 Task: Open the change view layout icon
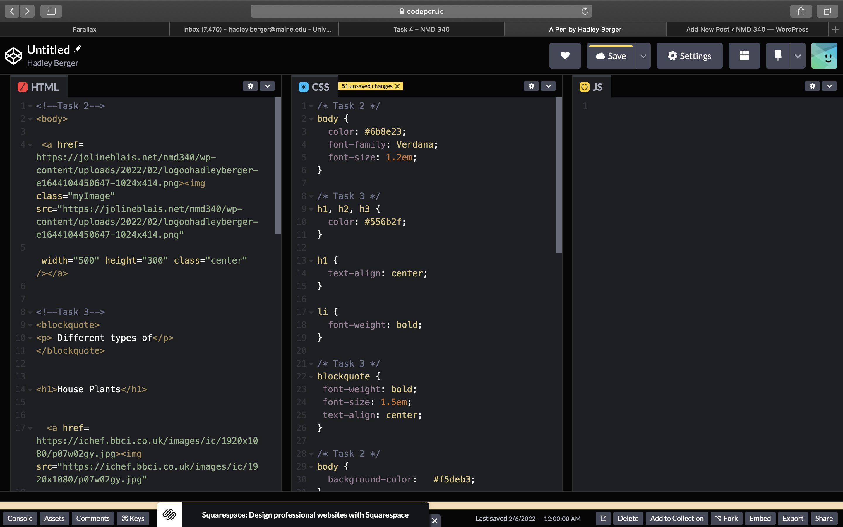[x=744, y=56]
